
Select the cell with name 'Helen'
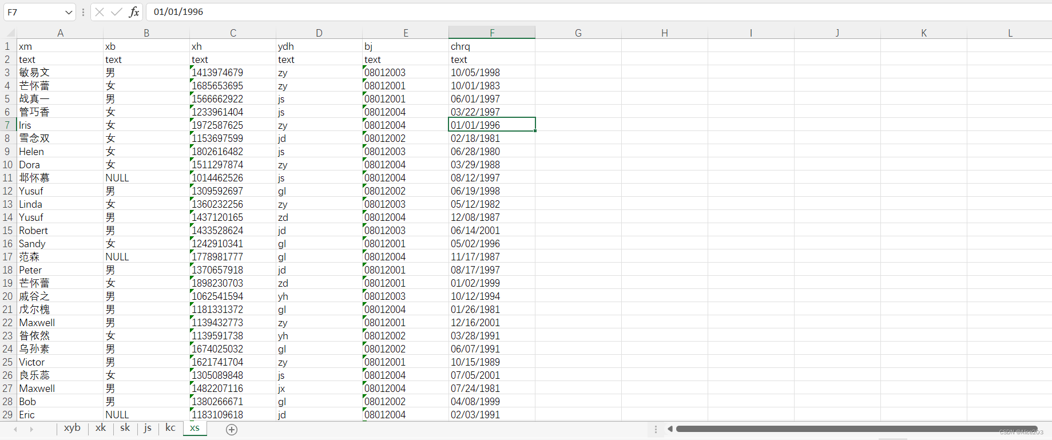[x=60, y=152]
